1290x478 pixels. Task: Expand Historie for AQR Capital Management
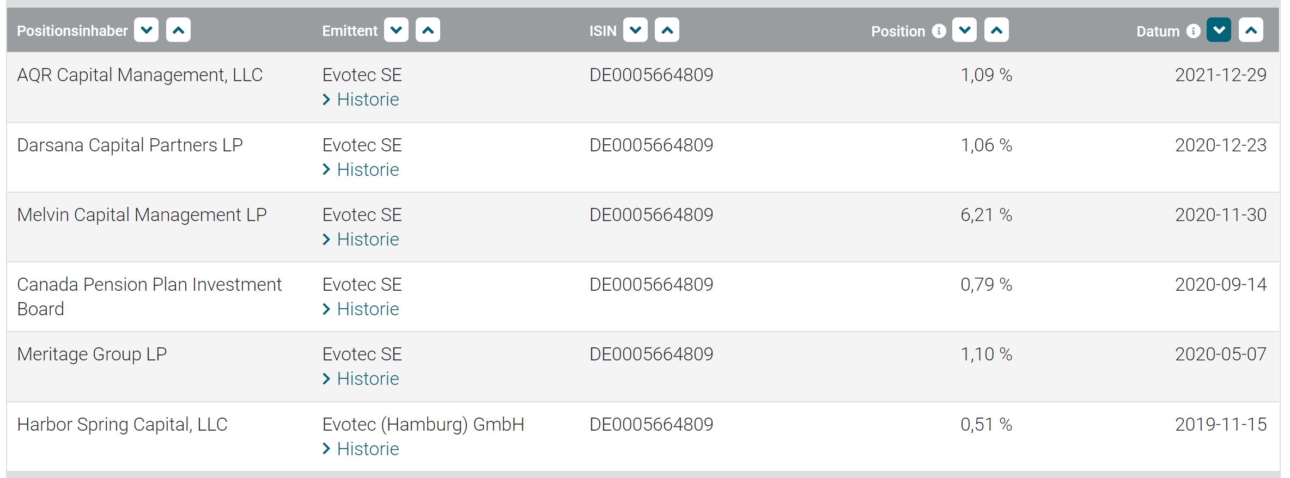(x=368, y=100)
